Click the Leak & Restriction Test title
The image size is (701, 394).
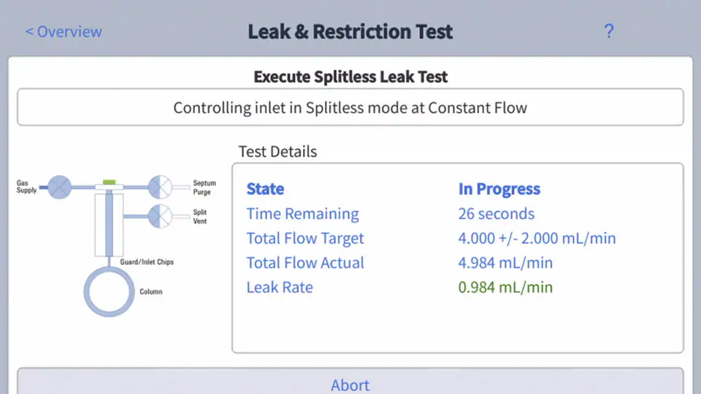point(350,31)
